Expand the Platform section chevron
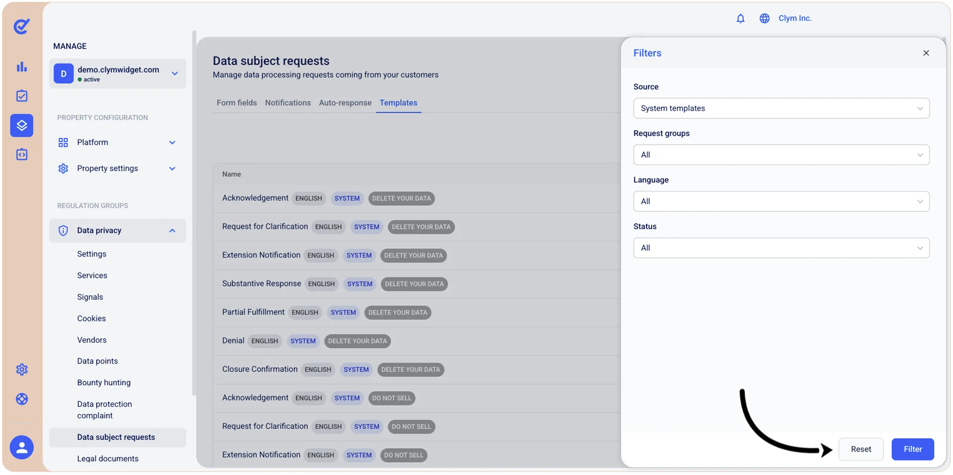The width and height of the screenshot is (953, 475). 172,143
